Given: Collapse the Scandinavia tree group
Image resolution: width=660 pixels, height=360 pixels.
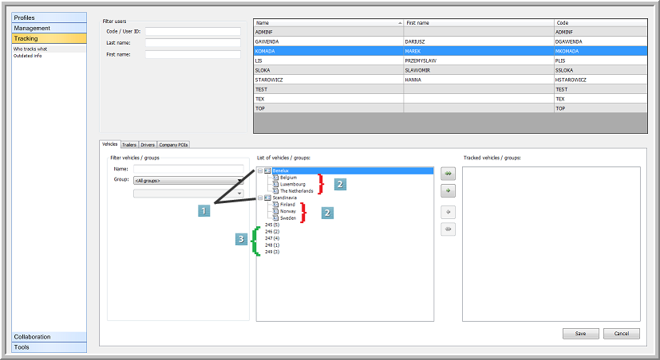Looking at the screenshot, I should [259, 198].
